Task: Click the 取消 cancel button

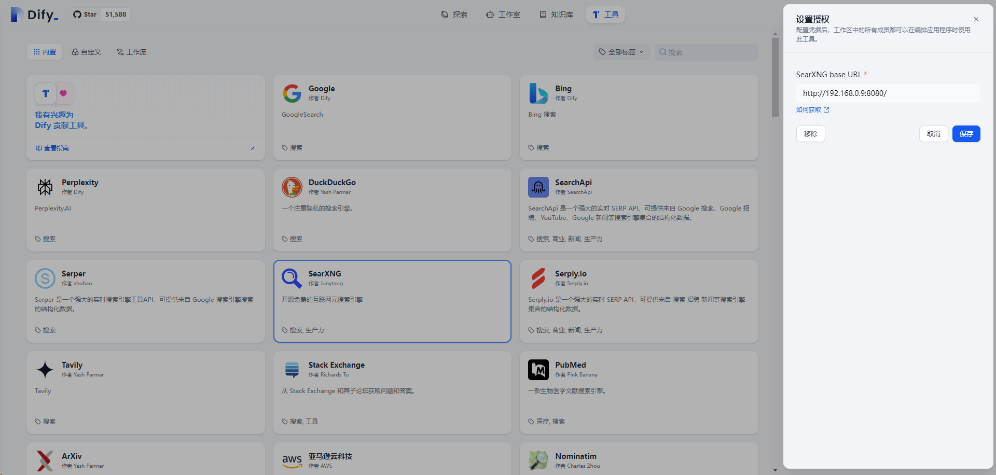Action: pyautogui.click(x=934, y=134)
